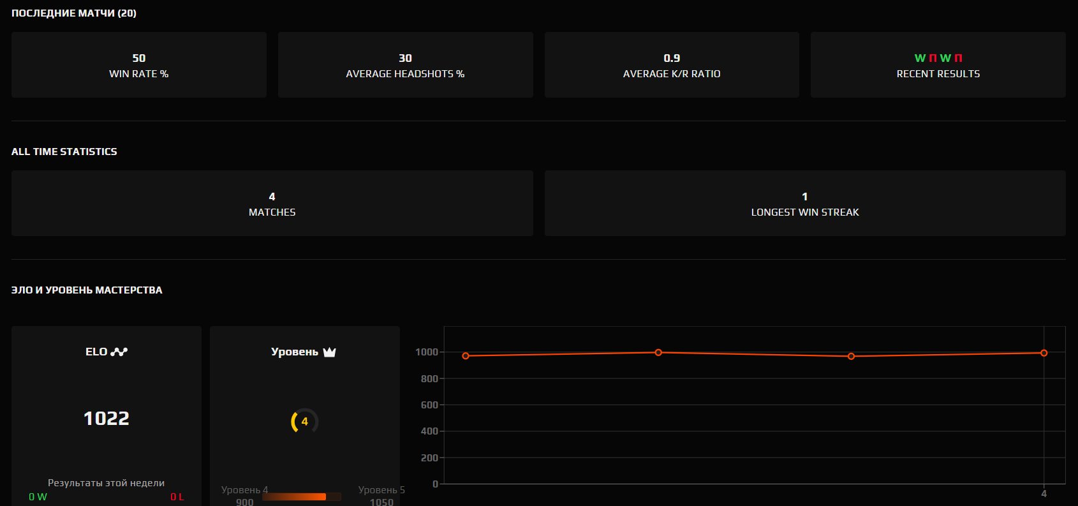The height and width of the screenshot is (506, 1078).
Task: Open the Average K/R Ratio card
Action: click(672, 65)
